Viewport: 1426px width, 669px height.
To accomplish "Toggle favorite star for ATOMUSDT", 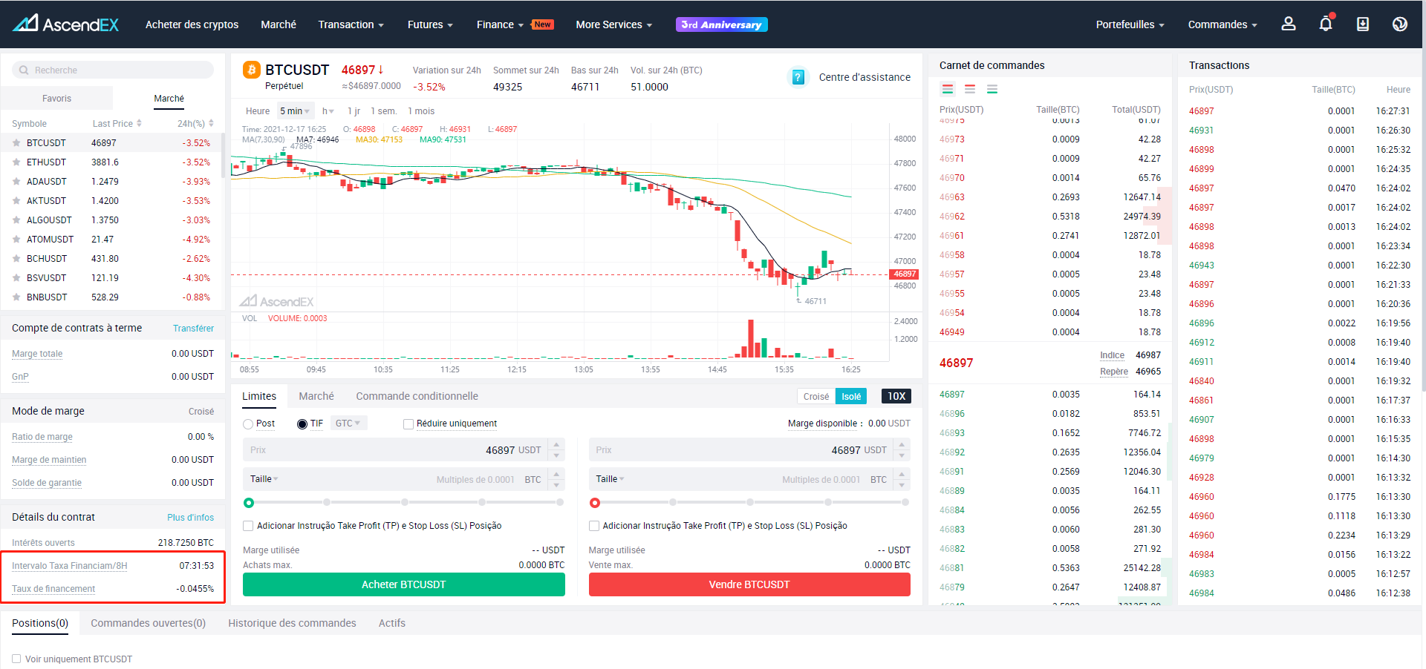I will coord(16,240).
